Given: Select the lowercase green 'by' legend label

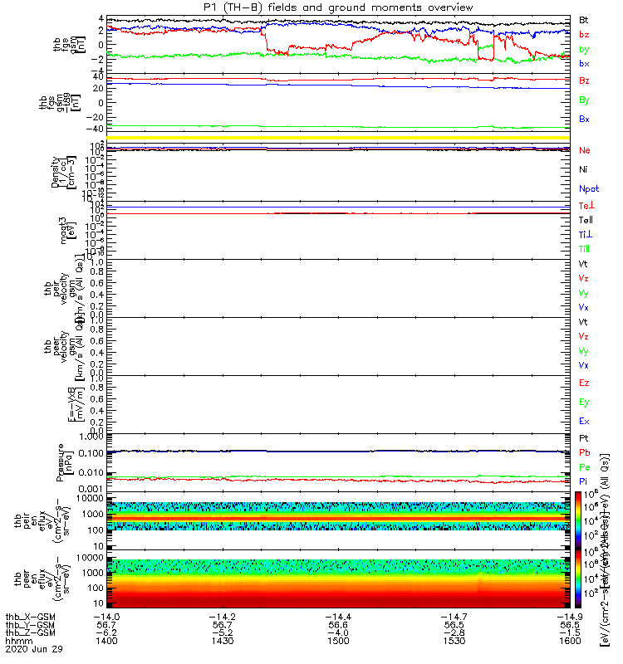Looking at the screenshot, I should click(584, 50).
